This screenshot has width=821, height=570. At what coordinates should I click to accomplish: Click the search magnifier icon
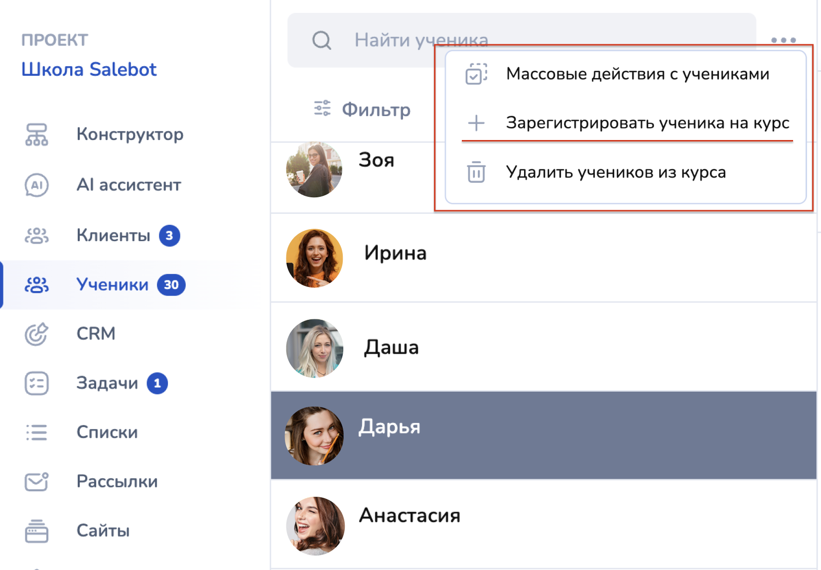[321, 40]
